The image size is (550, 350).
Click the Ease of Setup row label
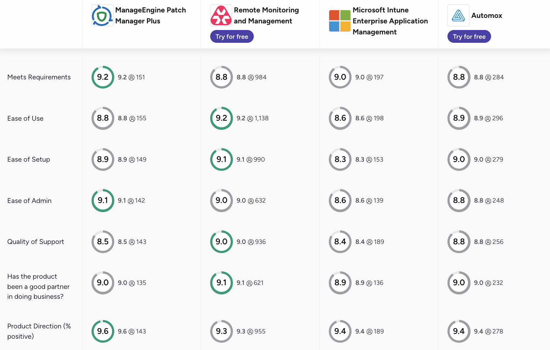(29, 159)
